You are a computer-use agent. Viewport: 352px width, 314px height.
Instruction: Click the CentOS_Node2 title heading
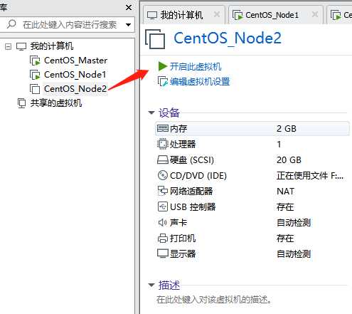coord(228,38)
